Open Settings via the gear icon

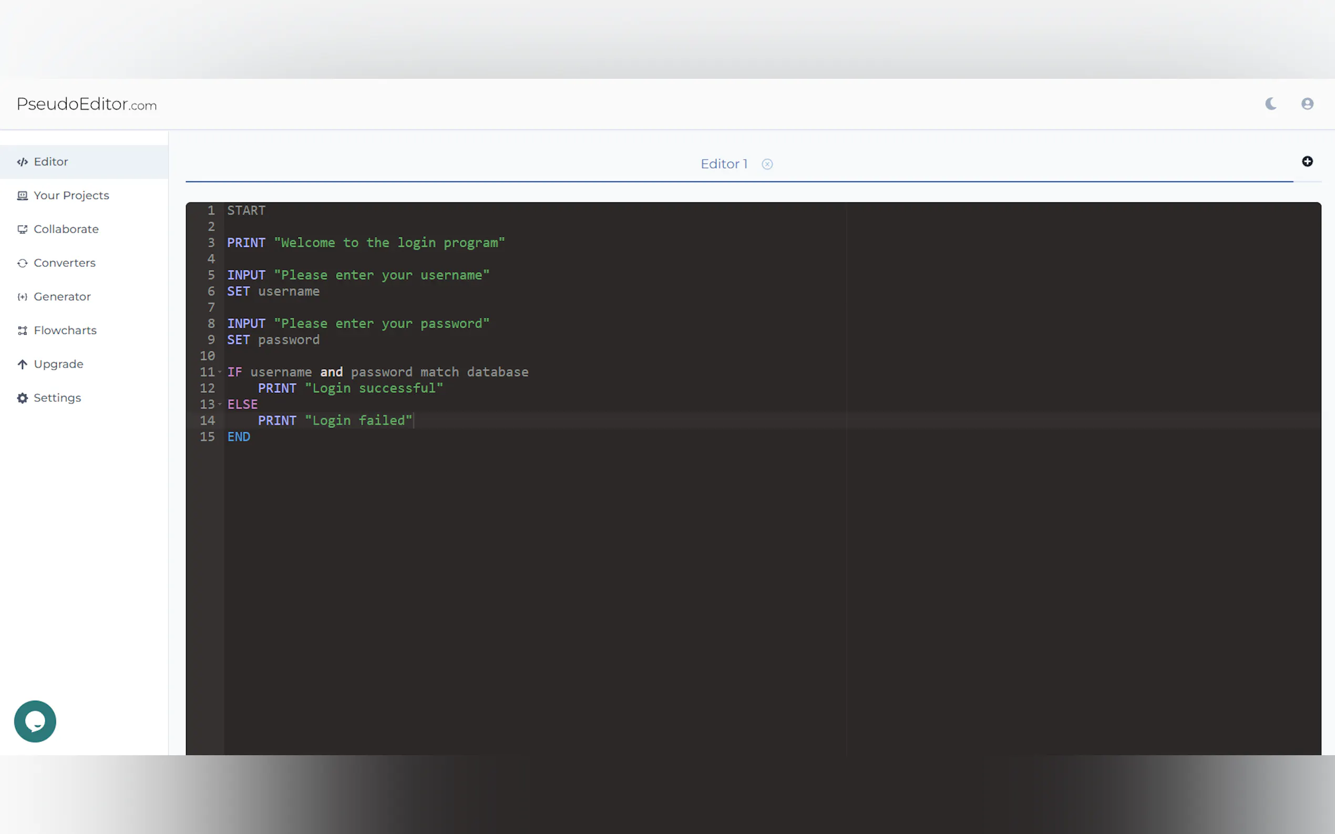point(23,398)
